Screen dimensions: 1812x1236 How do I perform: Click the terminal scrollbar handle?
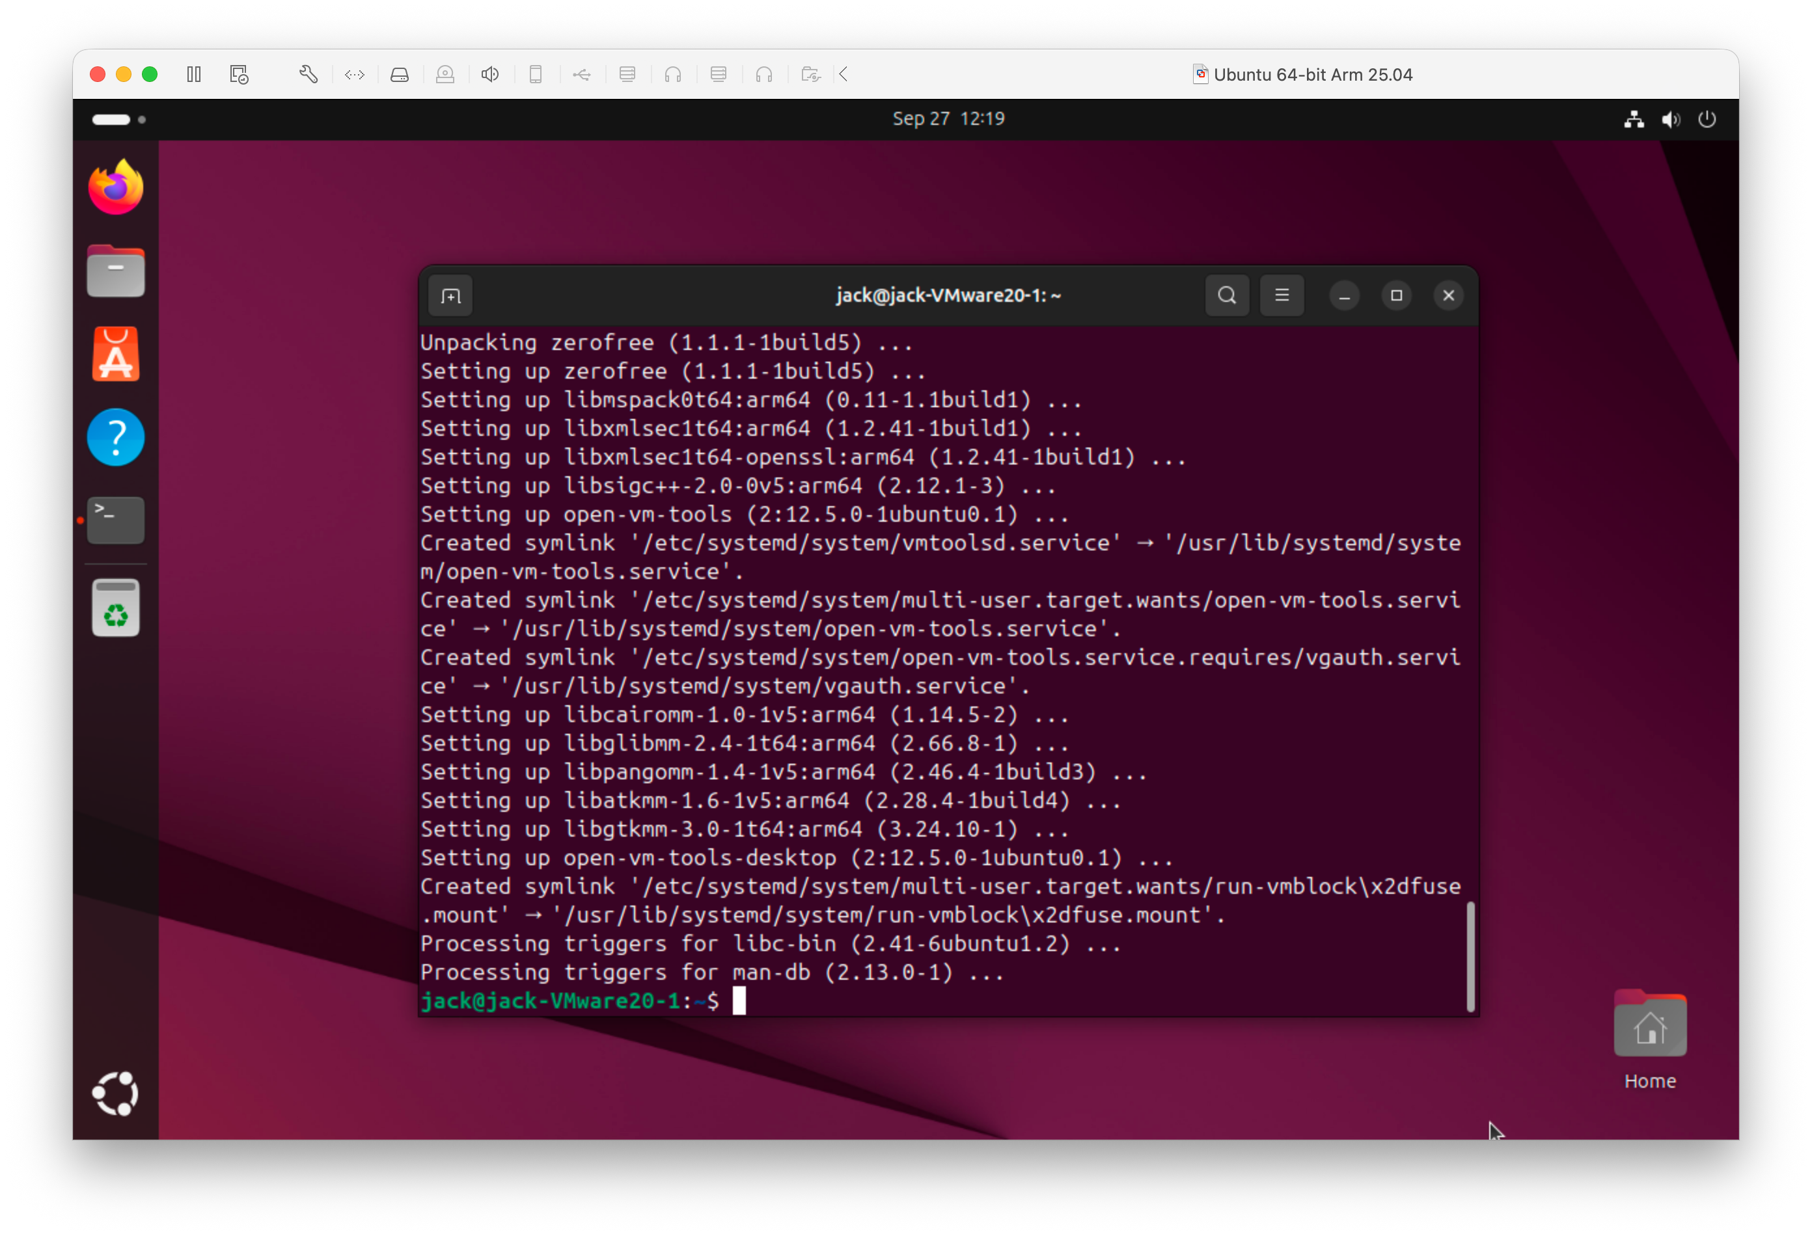(1470, 956)
